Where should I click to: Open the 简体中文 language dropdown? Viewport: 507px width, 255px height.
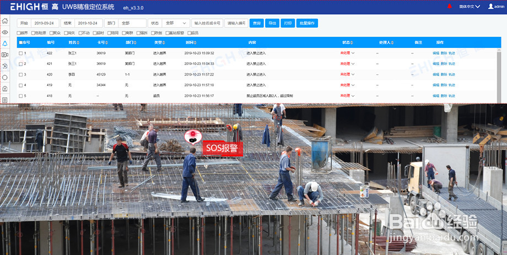470,7
